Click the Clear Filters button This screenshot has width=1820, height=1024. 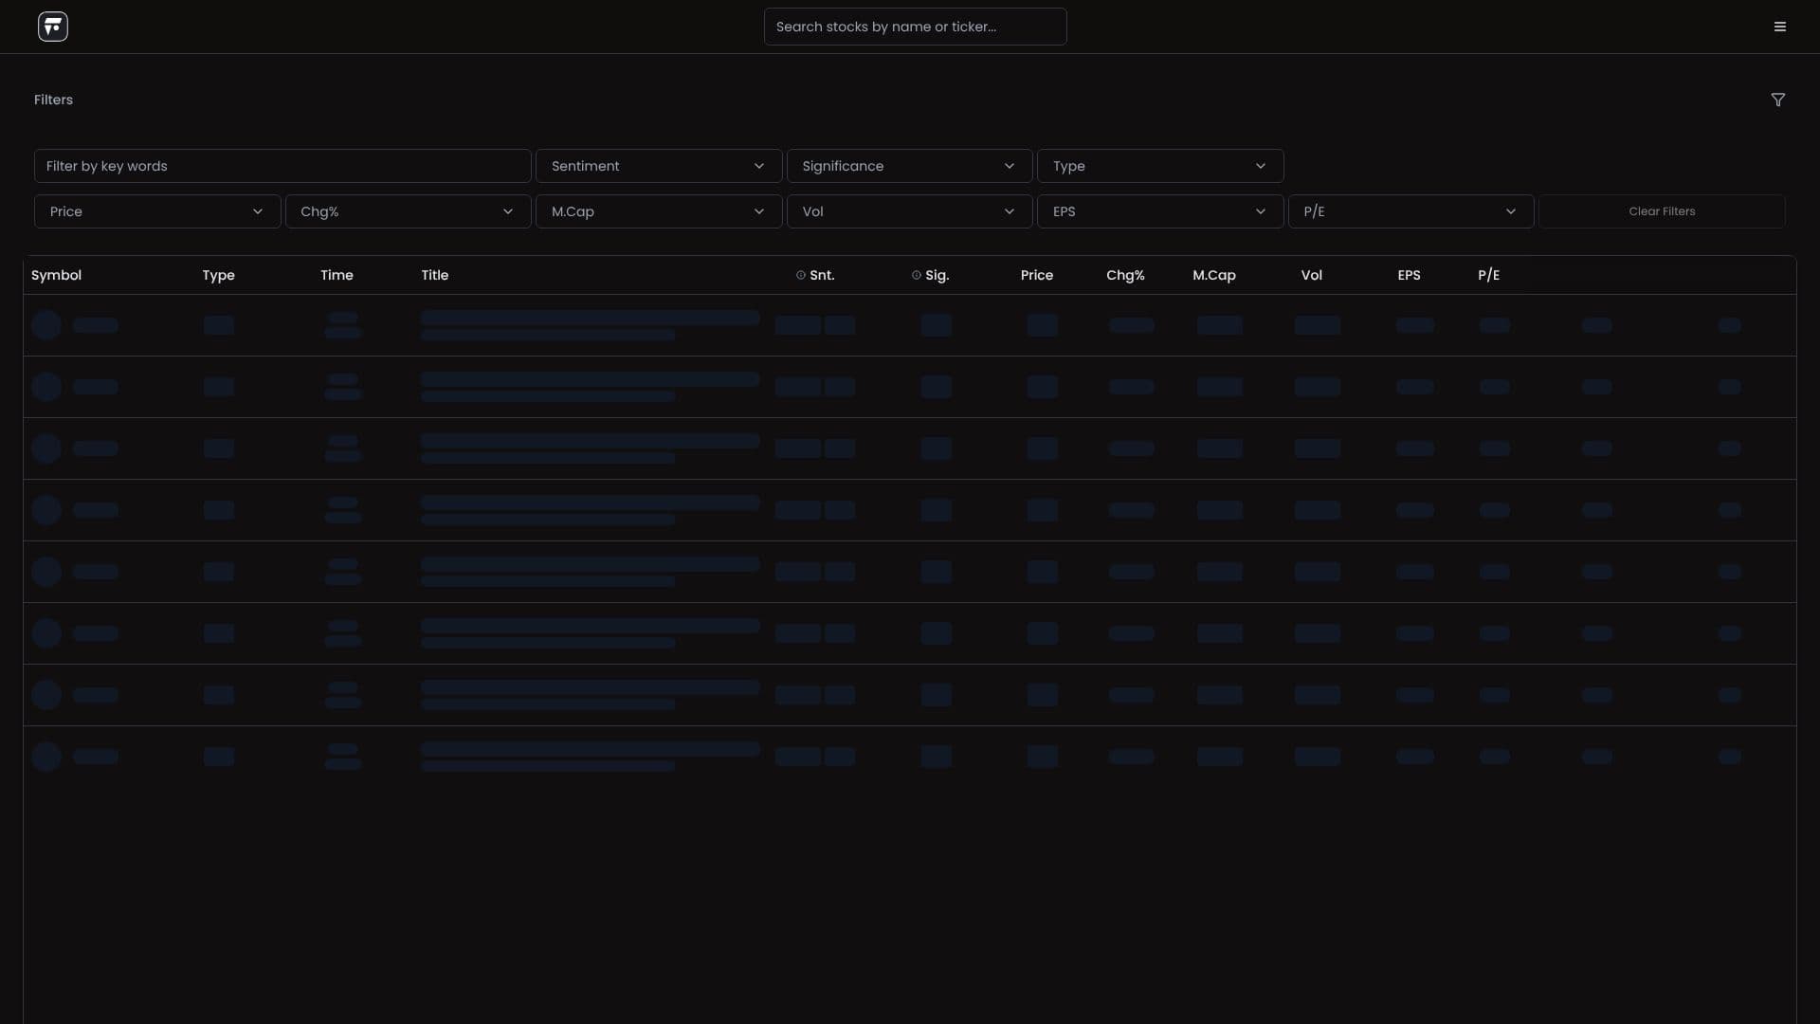pyautogui.click(x=1662, y=211)
